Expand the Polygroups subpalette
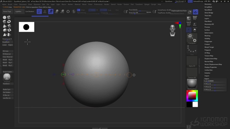The width and height of the screenshot is (230, 129). 208,42
